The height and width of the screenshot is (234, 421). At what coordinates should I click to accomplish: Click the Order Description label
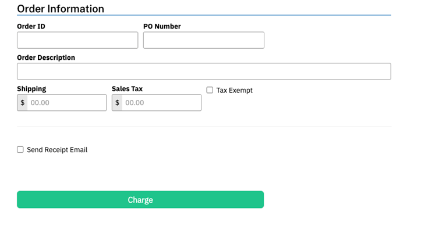coord(46,57)
